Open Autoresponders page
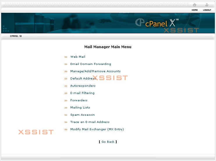The width and height of the screenshot is (216, 161). [x=83, y=86]
